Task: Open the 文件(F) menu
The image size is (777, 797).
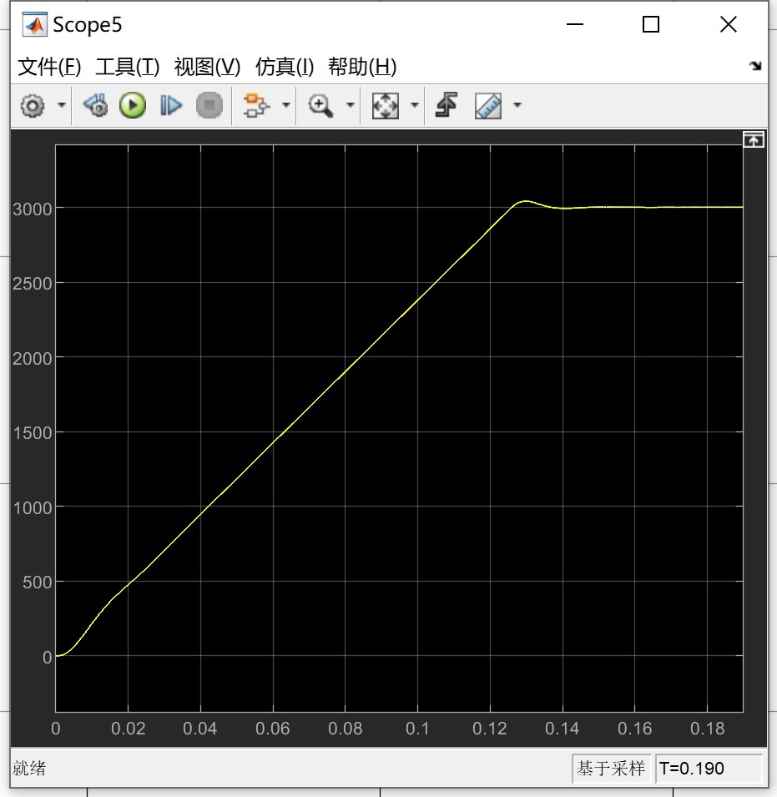Action: [x=49, y=67]
